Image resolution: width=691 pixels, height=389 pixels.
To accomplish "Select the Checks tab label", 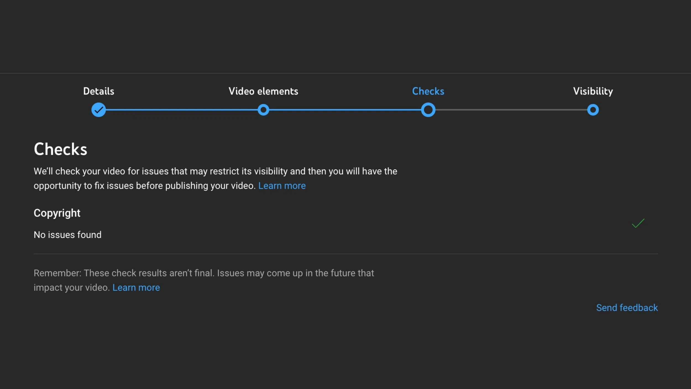I will [428, 91].
